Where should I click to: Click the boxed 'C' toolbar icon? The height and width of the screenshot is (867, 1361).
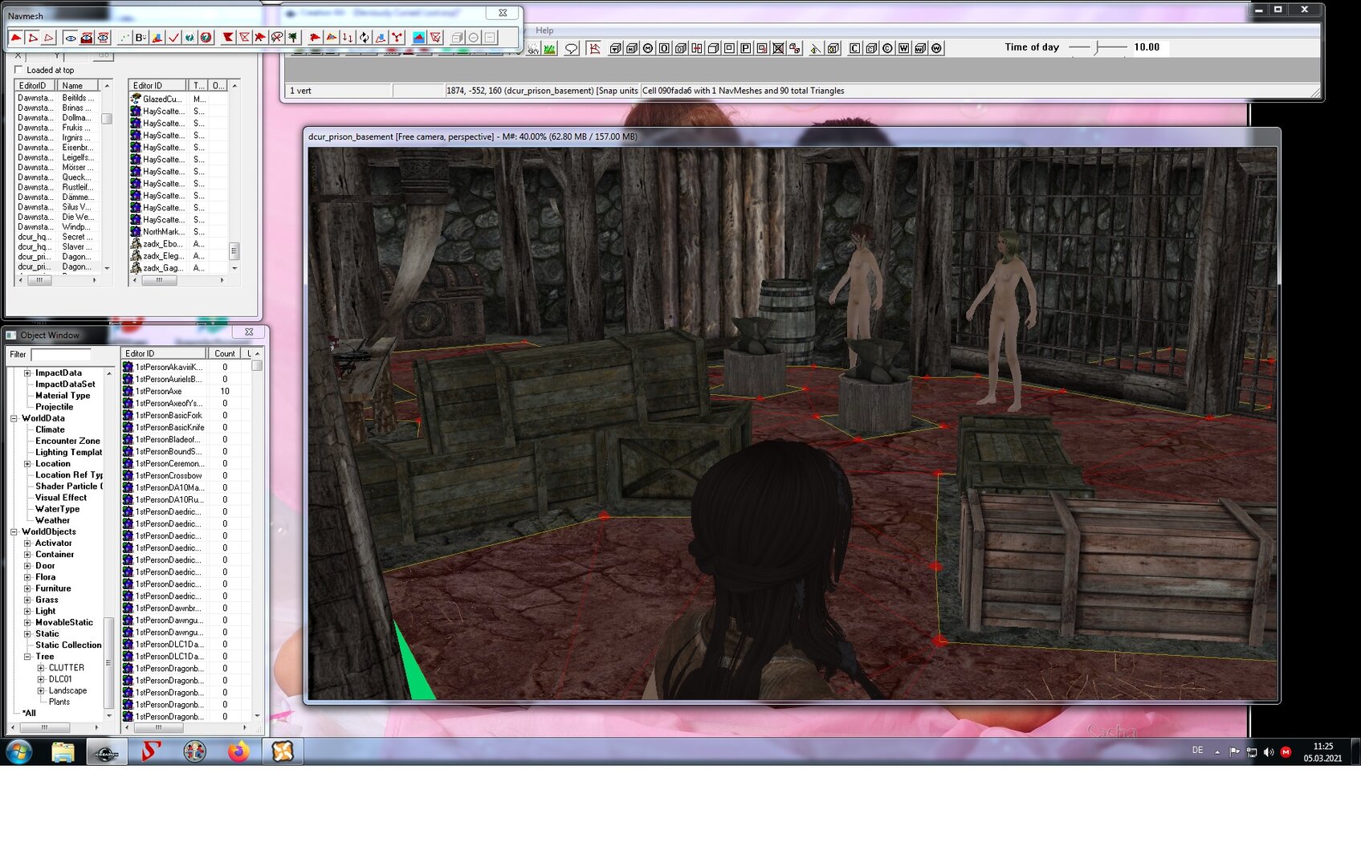tap(854, 49)
